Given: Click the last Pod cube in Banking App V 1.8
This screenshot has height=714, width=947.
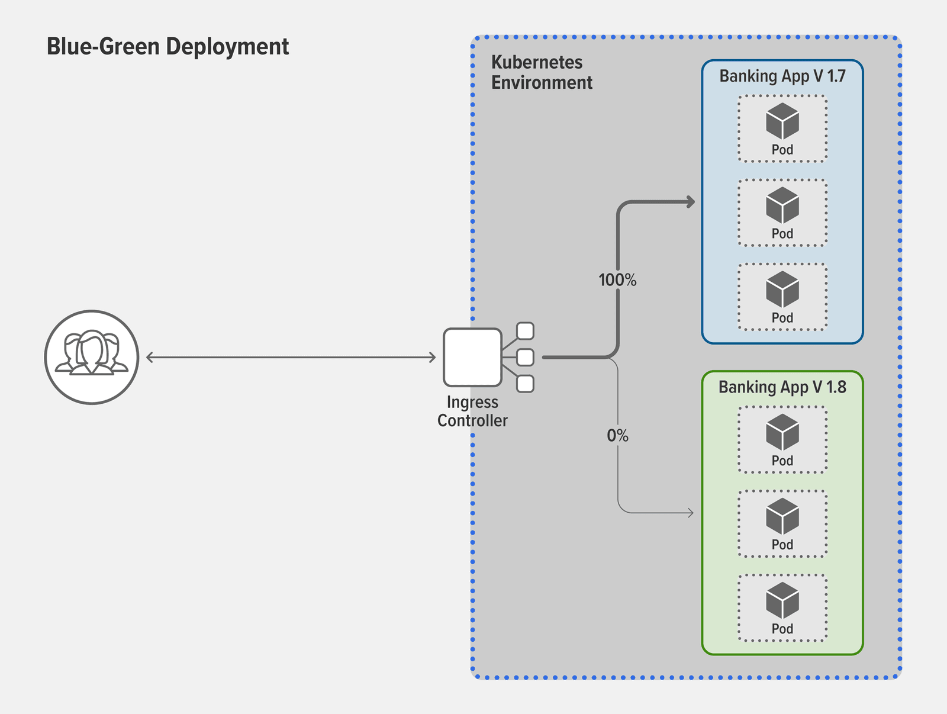Looking at the screenshot, I should (782, 600).
